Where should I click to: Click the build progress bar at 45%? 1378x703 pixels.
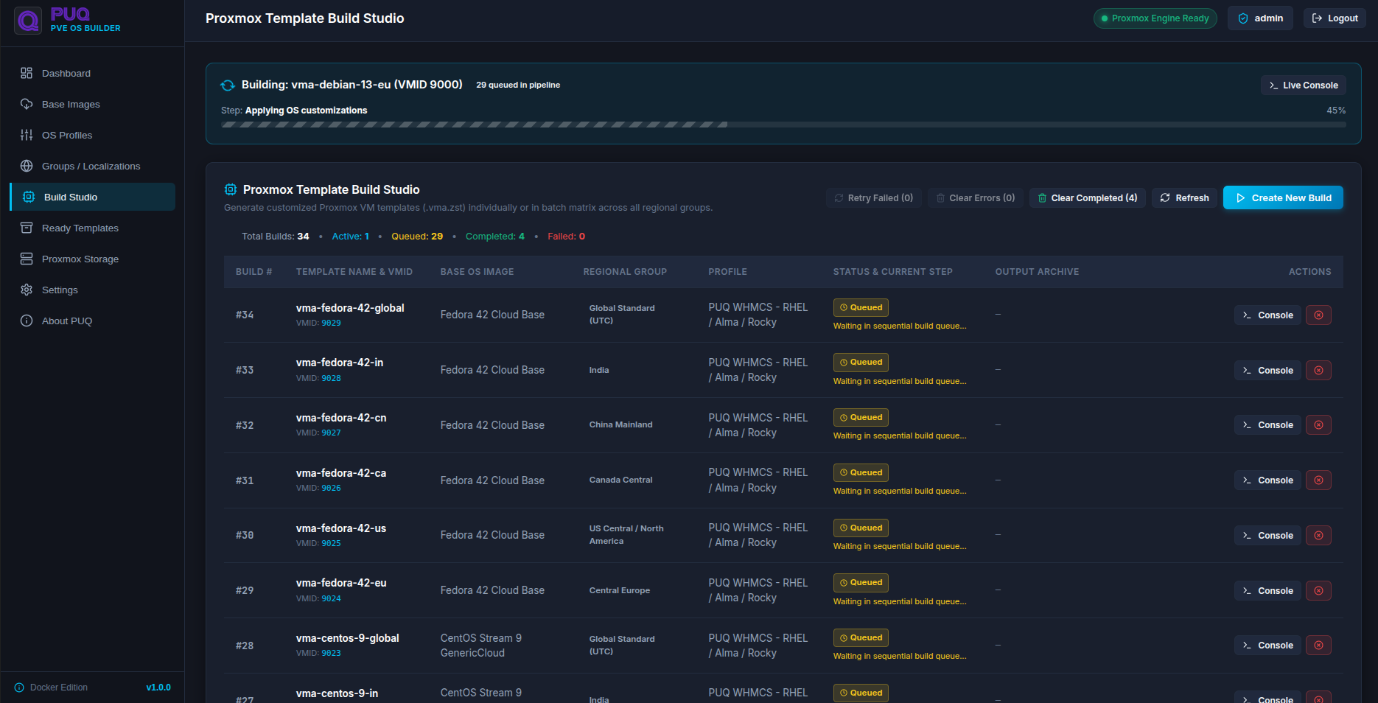coord(783,125)
